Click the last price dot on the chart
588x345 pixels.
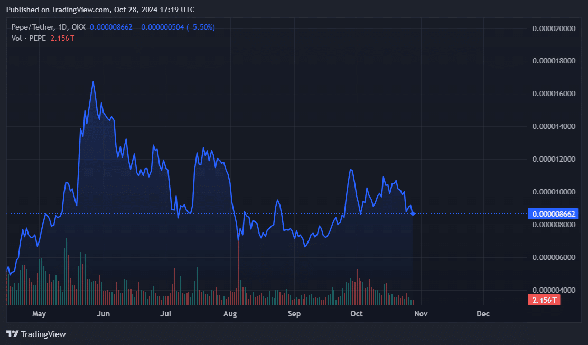(x=412, y=213)
